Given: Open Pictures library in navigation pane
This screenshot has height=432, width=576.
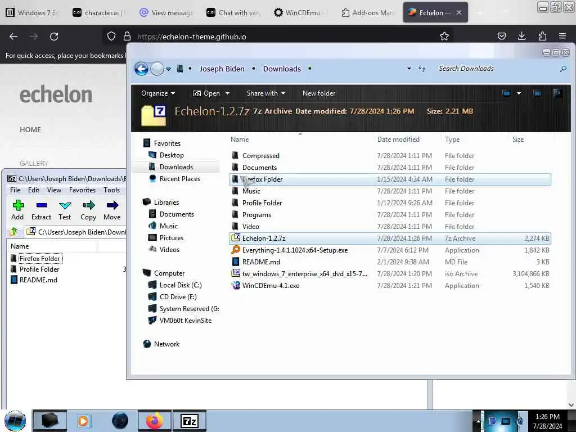Looking at the screenshot, I should point(171,238).
